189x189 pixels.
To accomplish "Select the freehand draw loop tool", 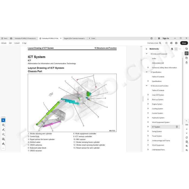I will tap(3, 134).
